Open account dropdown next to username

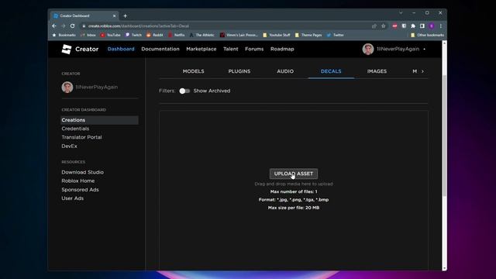(424, 49)
